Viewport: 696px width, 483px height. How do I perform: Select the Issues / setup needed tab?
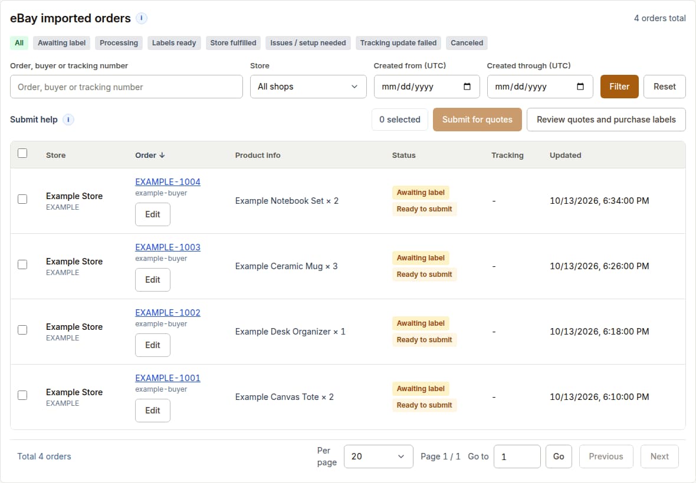(308, 43)
